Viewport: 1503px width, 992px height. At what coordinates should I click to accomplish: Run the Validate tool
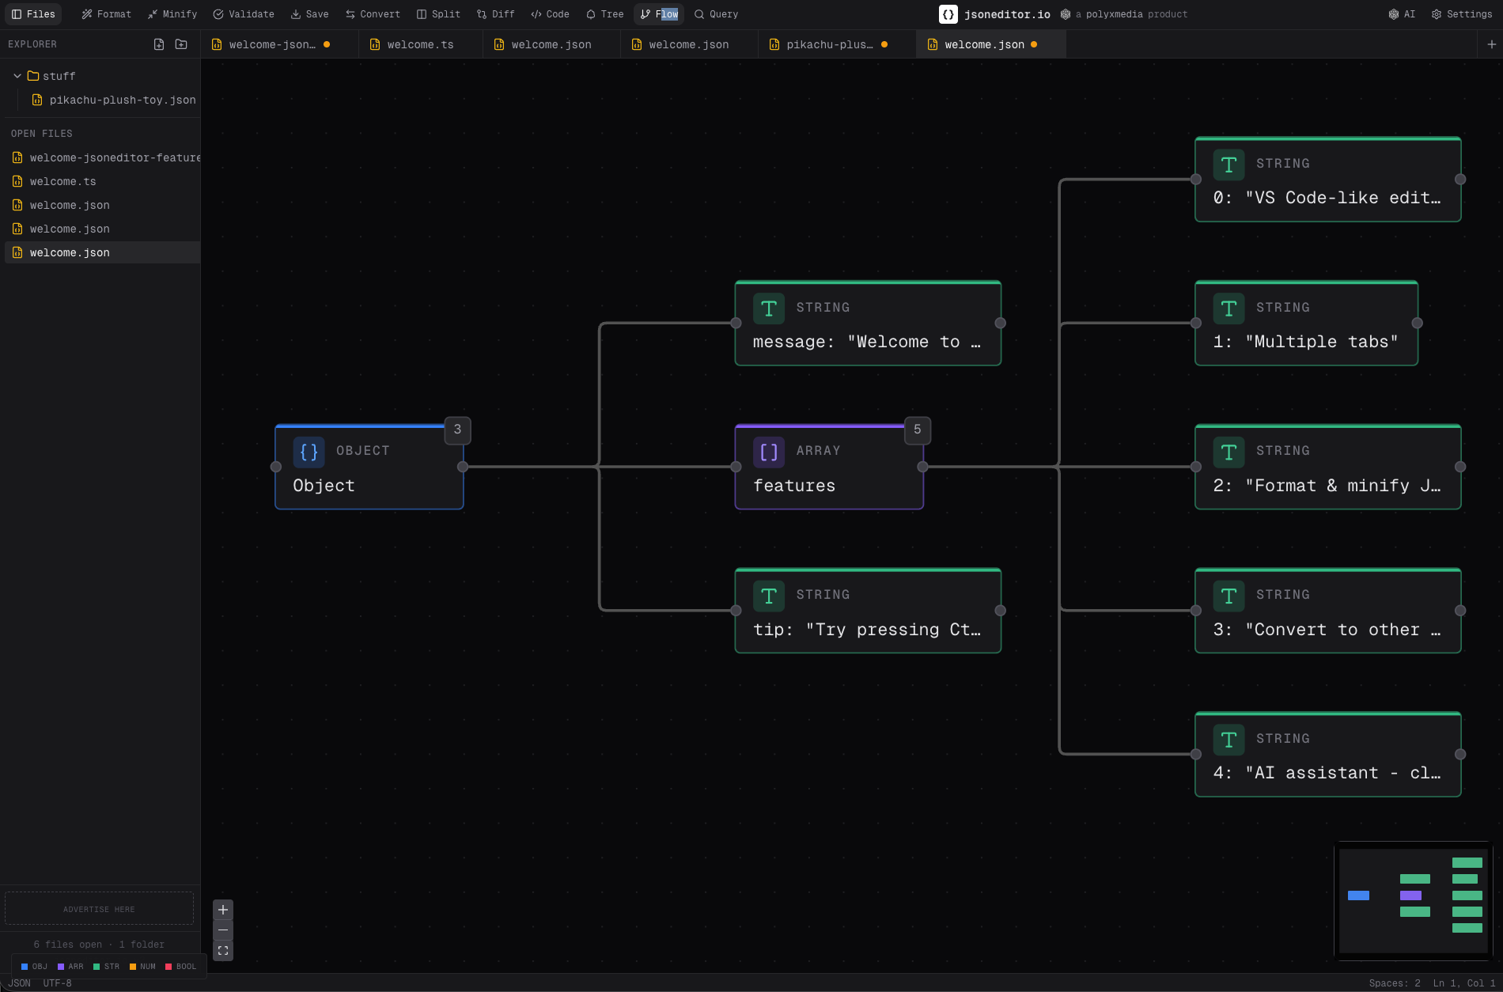(x=243, y=13)
